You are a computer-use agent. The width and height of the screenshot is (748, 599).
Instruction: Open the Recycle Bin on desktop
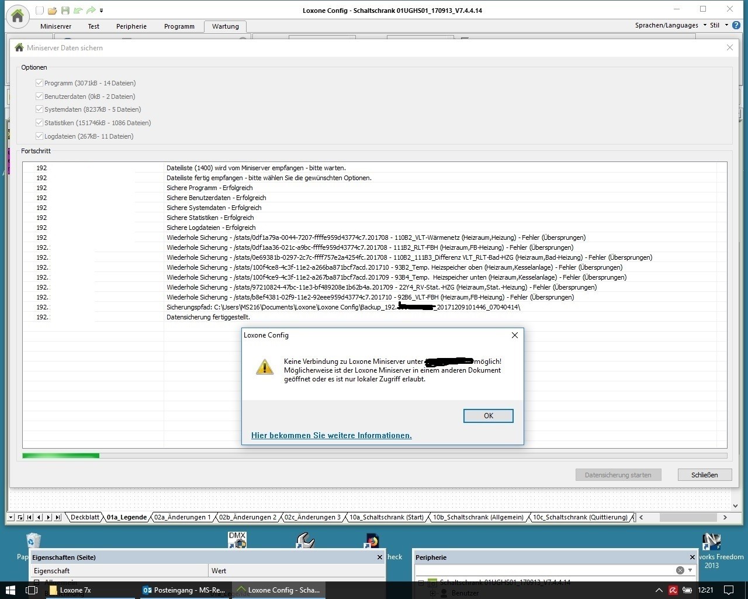[33, 541]
